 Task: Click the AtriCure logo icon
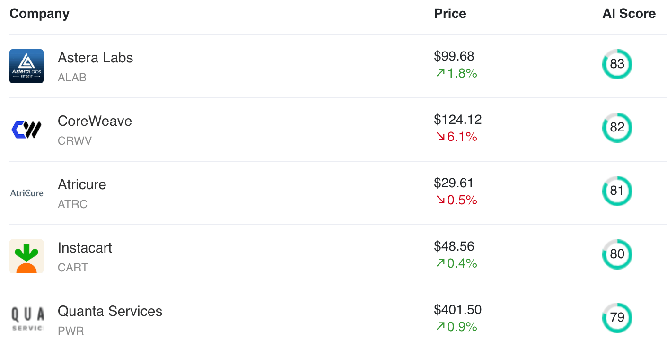pyautogui.click(x=26, y=193)
